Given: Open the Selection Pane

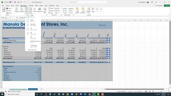Looking at the screenshot, I should tap(89, 10).
